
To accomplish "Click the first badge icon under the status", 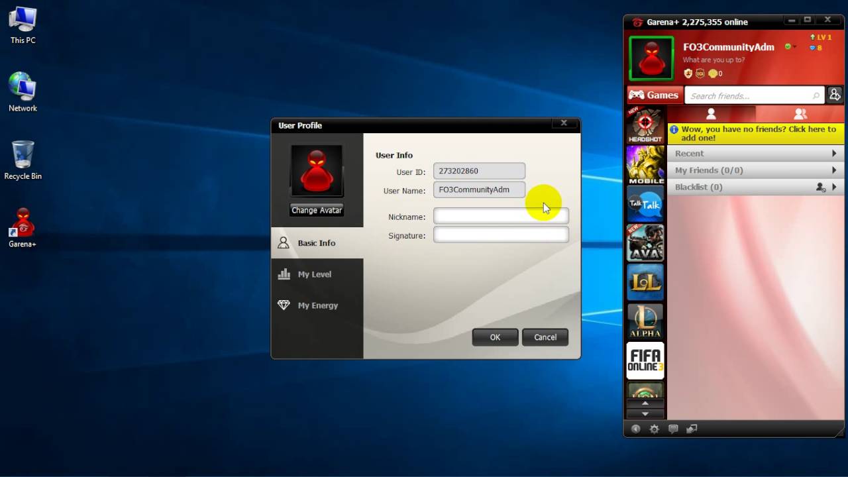I will (688, 74).
